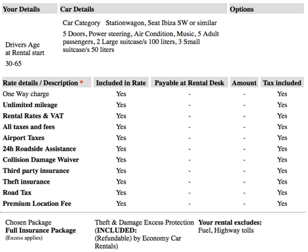Select the All taxes and fees row label
This screenshot has height=252, width=308.
click(29, 127)
